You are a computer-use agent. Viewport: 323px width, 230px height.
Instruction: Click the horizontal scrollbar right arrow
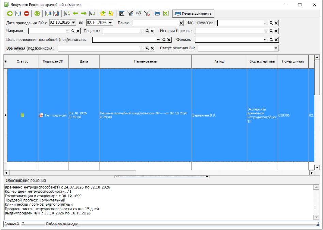click(x=312, y=173)
